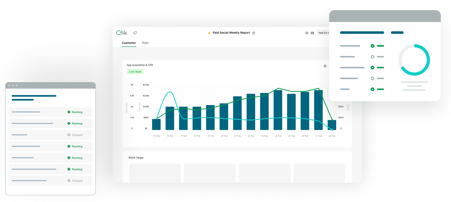Click the 2.5% WoW badge

click(134, 72)
